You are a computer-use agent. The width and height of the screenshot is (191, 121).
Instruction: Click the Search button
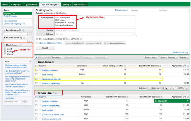tap(45, 48)
